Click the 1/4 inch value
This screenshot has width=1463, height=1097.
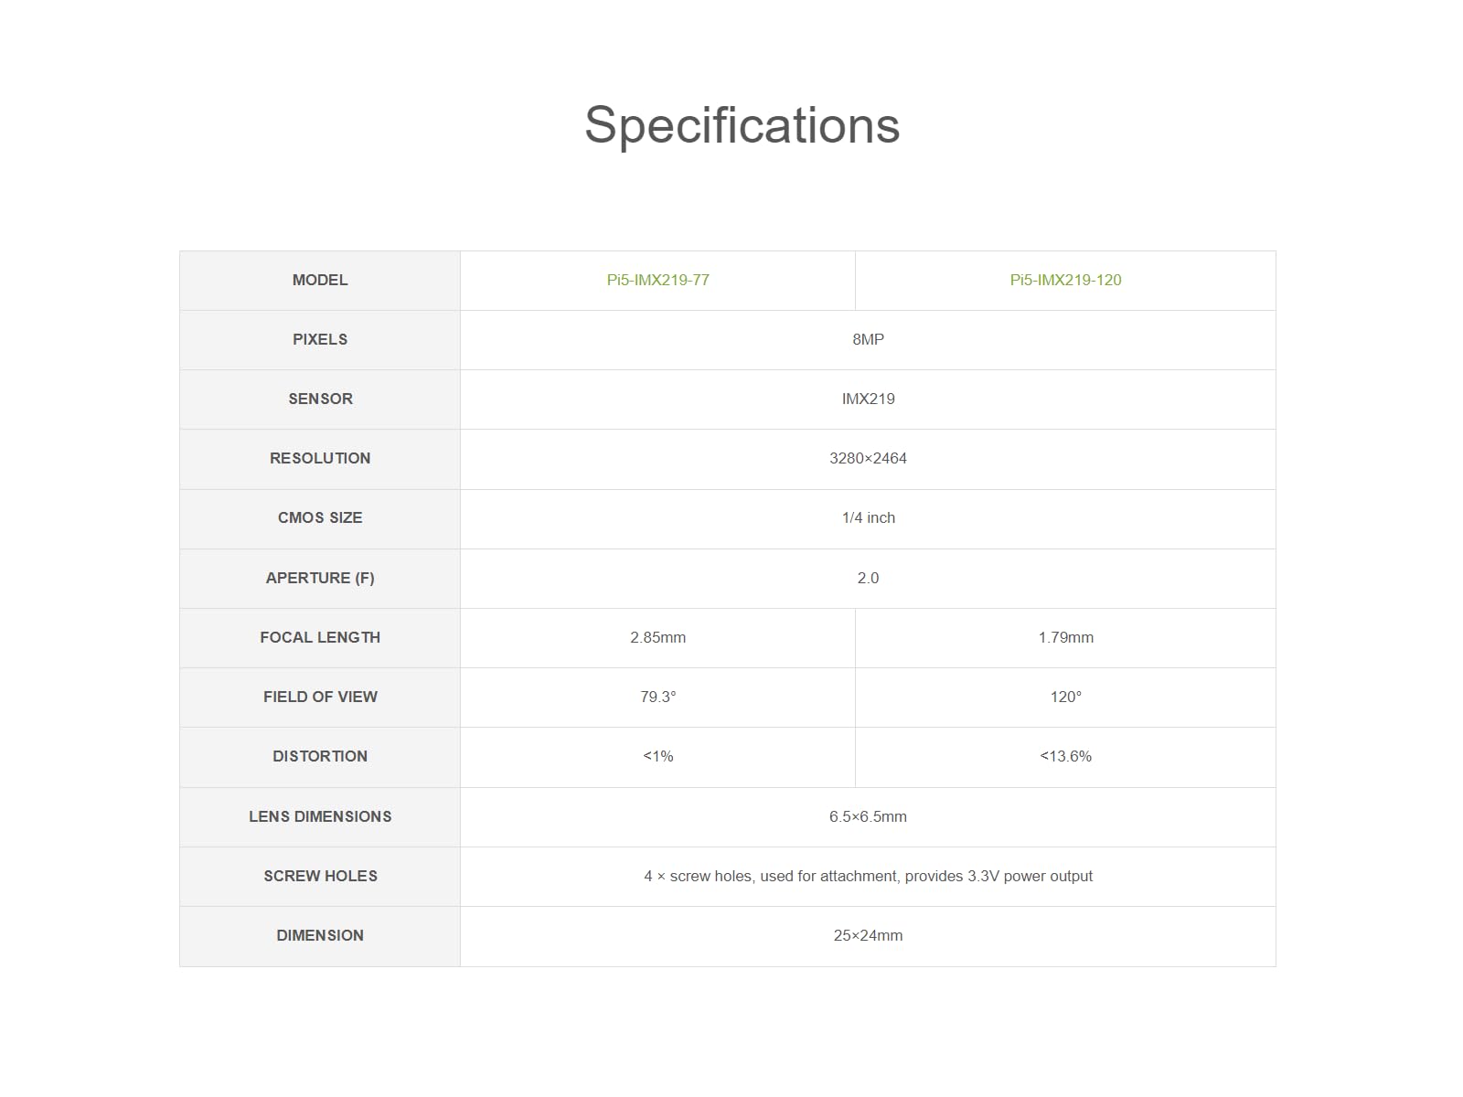point(868,517)
